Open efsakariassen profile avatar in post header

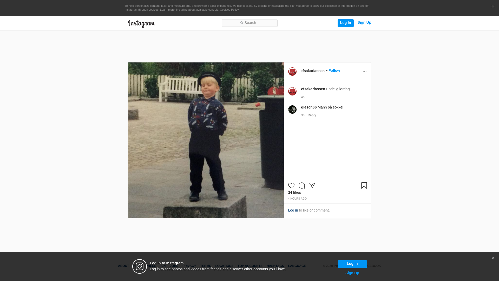292,72
